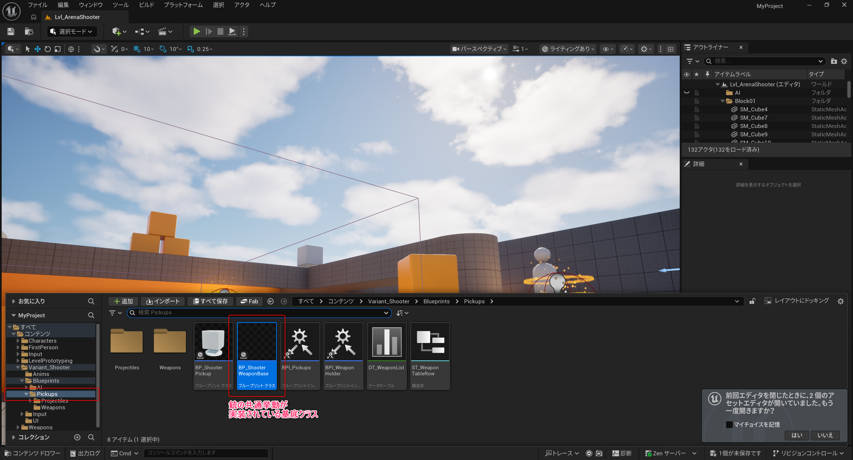This screenshot has height=460, width=853.
Task: Select the translate (move) transform tool
Action: [x=38, y=49]
